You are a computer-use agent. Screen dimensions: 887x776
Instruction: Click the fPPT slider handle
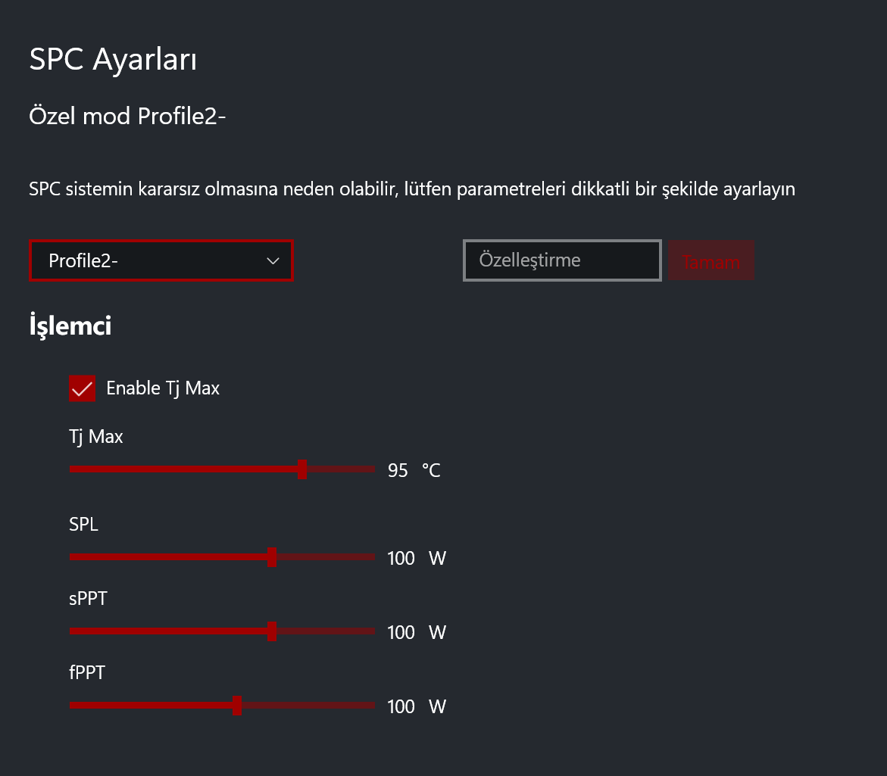point(237,706)
